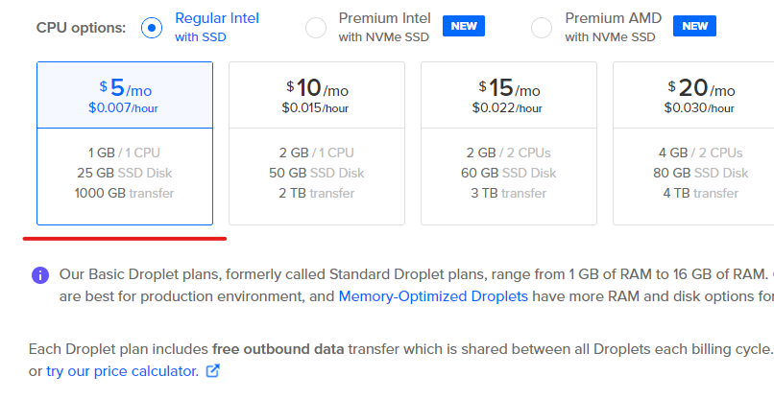Click the 60 GB SSD Disk spec
The height and width of the screenshot is (400, 774).
(x=508, y=173)
